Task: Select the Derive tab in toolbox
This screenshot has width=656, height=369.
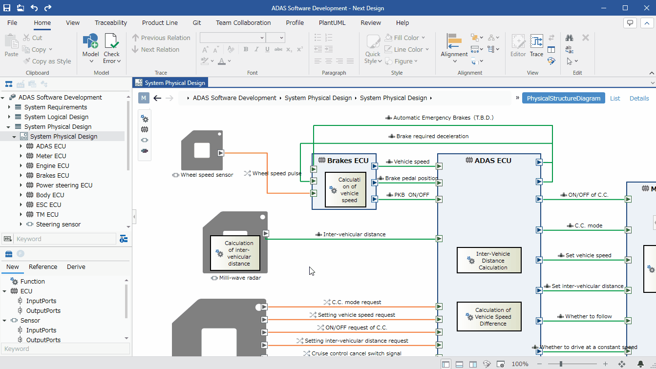Action: (x=76, y=266)
